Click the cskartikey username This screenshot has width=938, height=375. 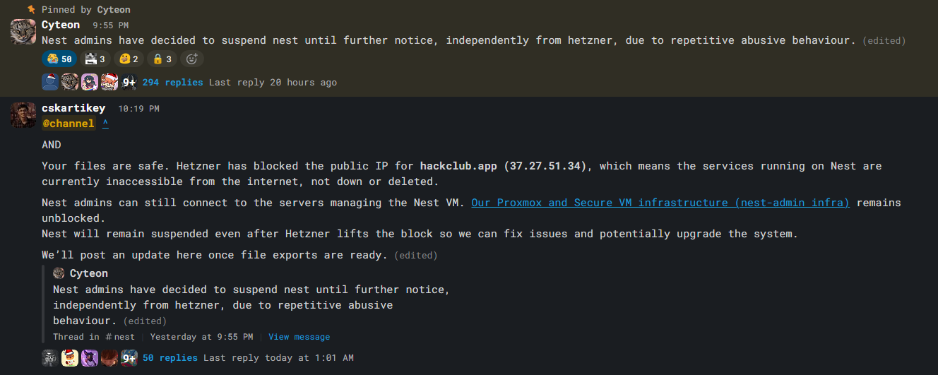point(73,108)
